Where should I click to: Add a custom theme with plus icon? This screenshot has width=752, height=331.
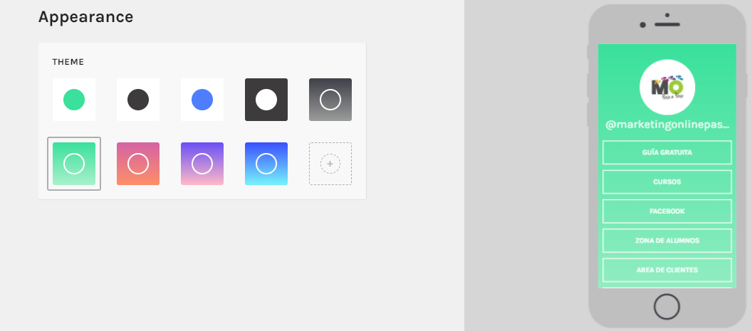pyautogui.click(x=330, y=164)
